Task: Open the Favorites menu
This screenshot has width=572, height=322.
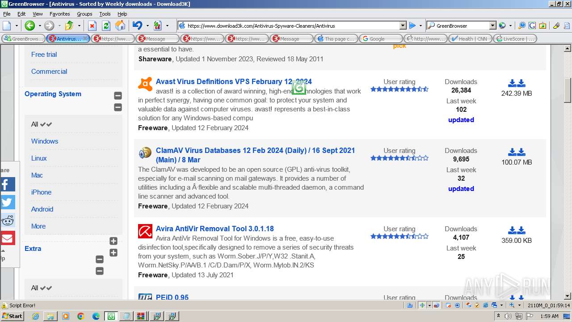Action: pyautogui.click(x=59, y=14)
